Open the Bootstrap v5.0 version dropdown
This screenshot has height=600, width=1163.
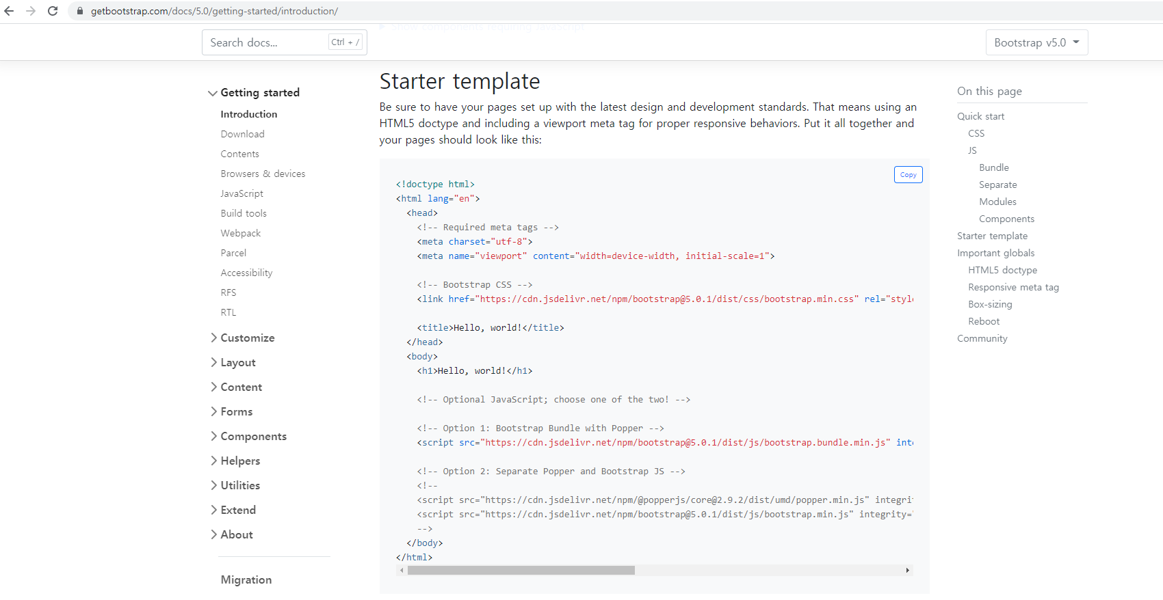click(1036, 42)
